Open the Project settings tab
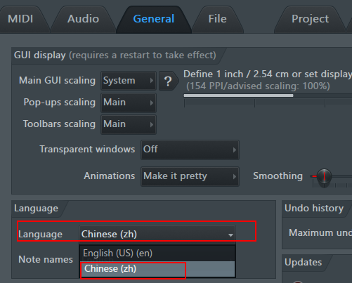352x283 pixels. [310, 19]
